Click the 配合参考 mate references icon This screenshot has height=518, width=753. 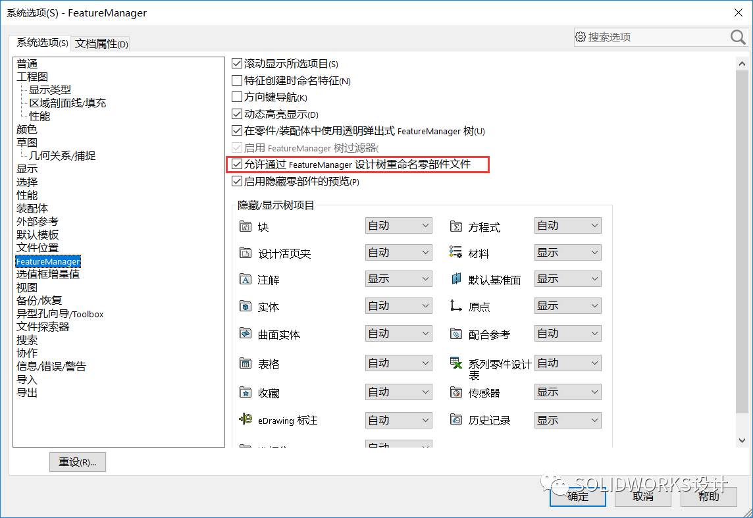coord(455,333)
